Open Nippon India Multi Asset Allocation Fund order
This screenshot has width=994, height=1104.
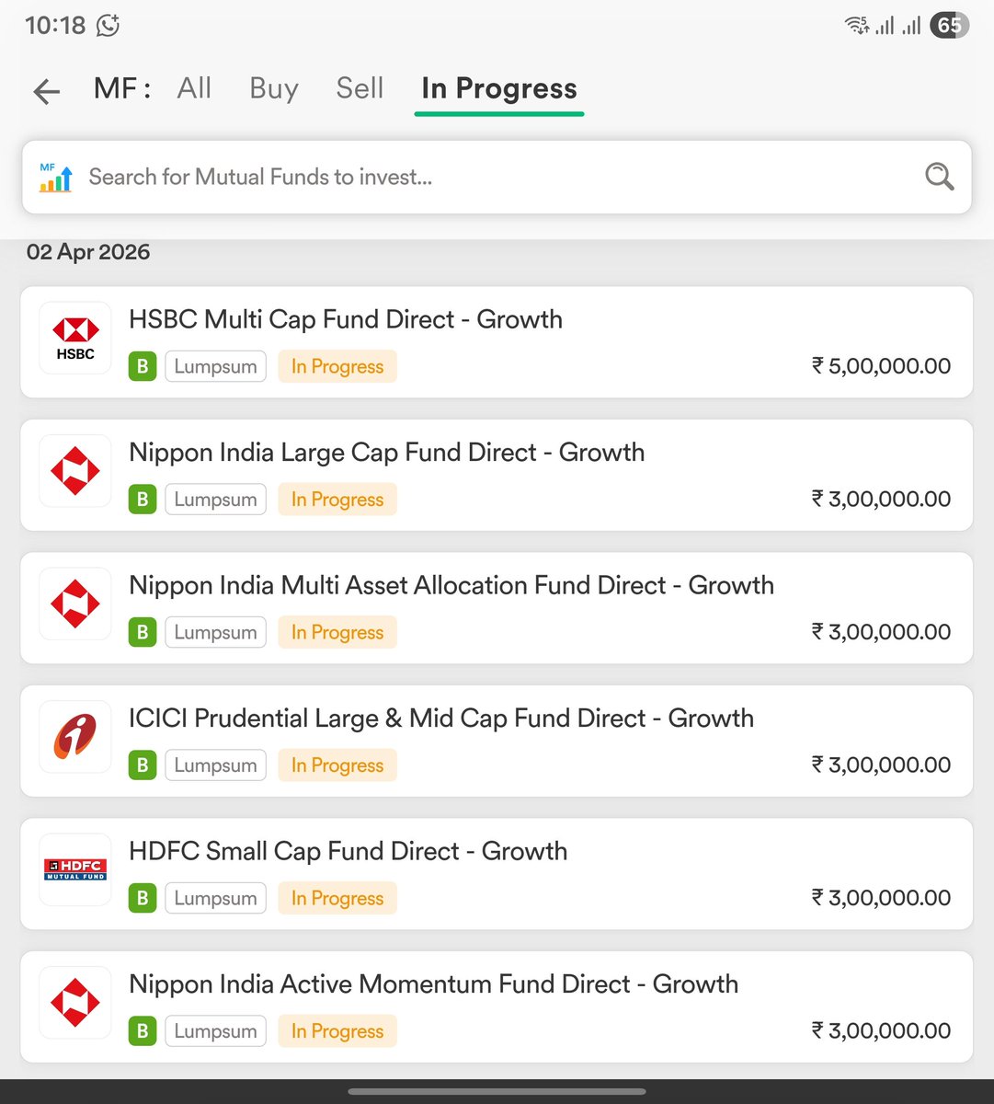click(497, 608)
